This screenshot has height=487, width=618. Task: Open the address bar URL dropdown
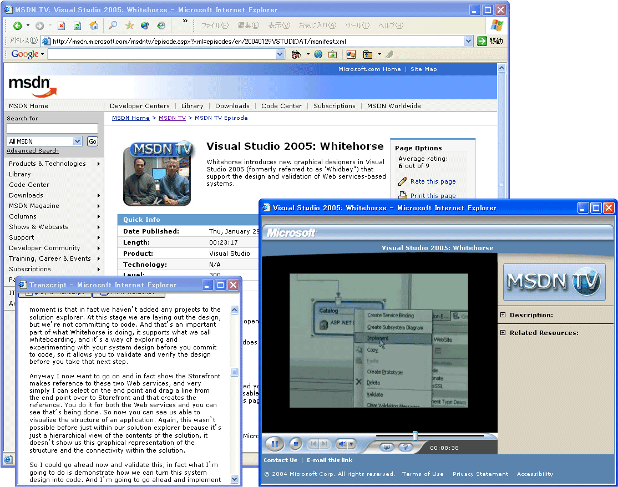coord(468,41)
